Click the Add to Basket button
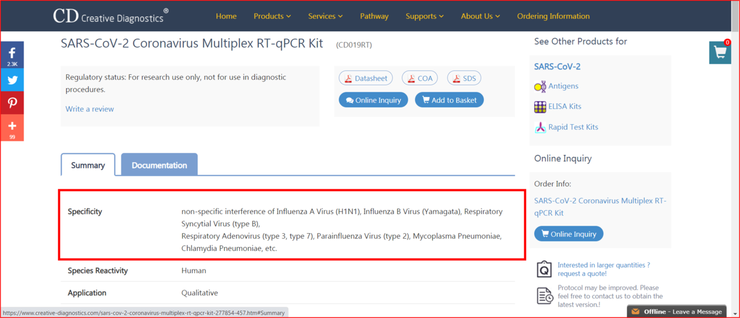 449,100
